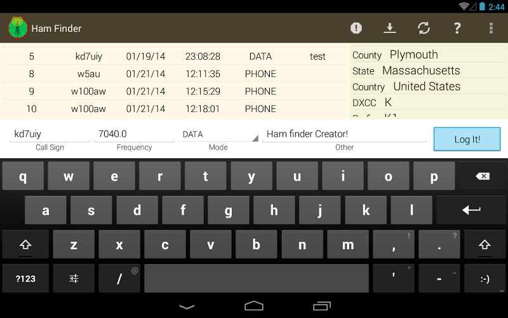The height and width of the screenshot is (318, 508).
Task: Open help via question mark icon
Action: coord(457,28)
